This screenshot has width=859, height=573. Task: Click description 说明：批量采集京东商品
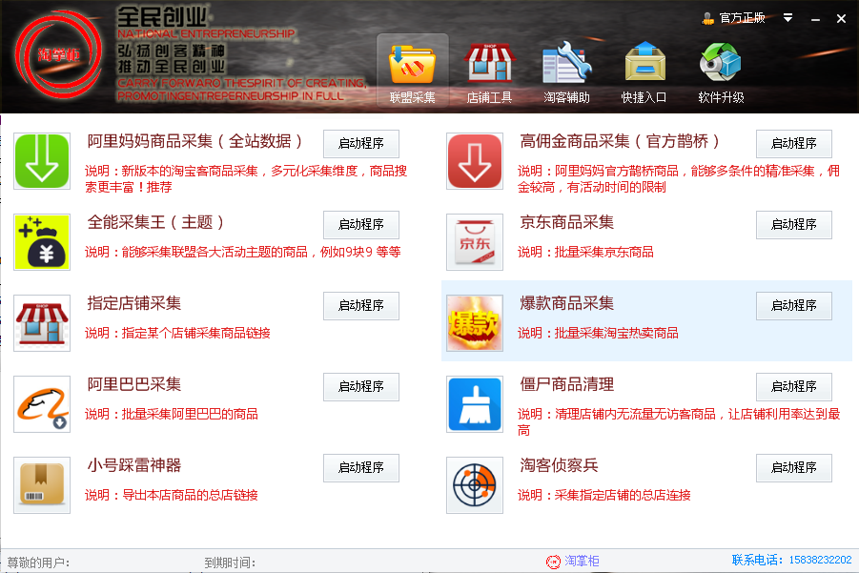point(585,252)
